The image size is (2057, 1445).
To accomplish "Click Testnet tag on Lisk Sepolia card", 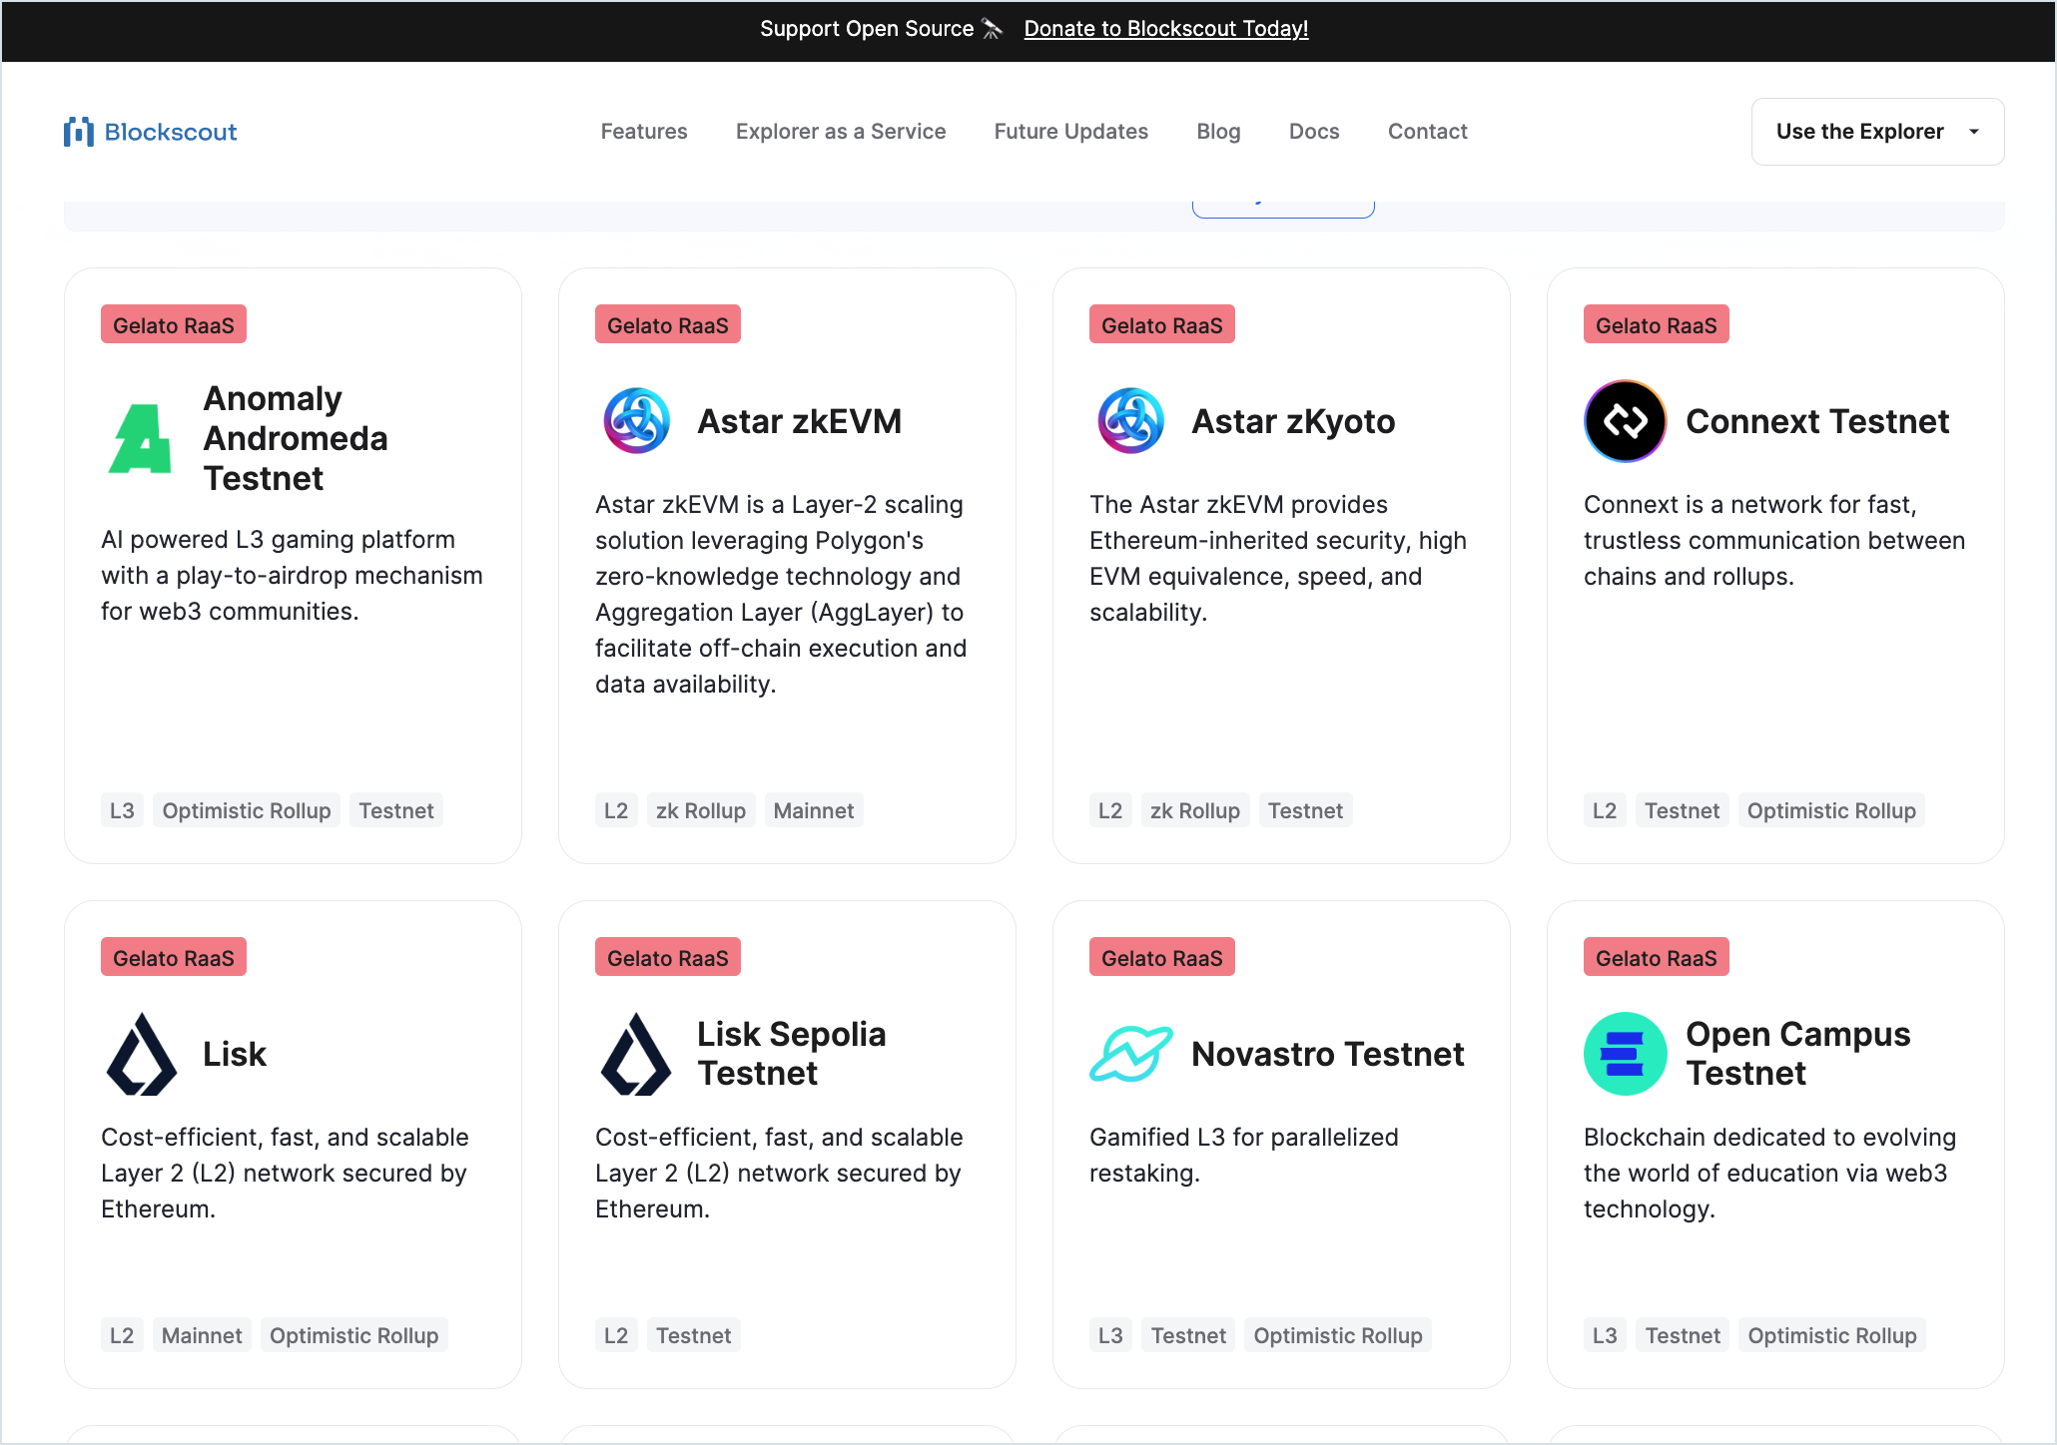I will click(x=694, y=1335).
